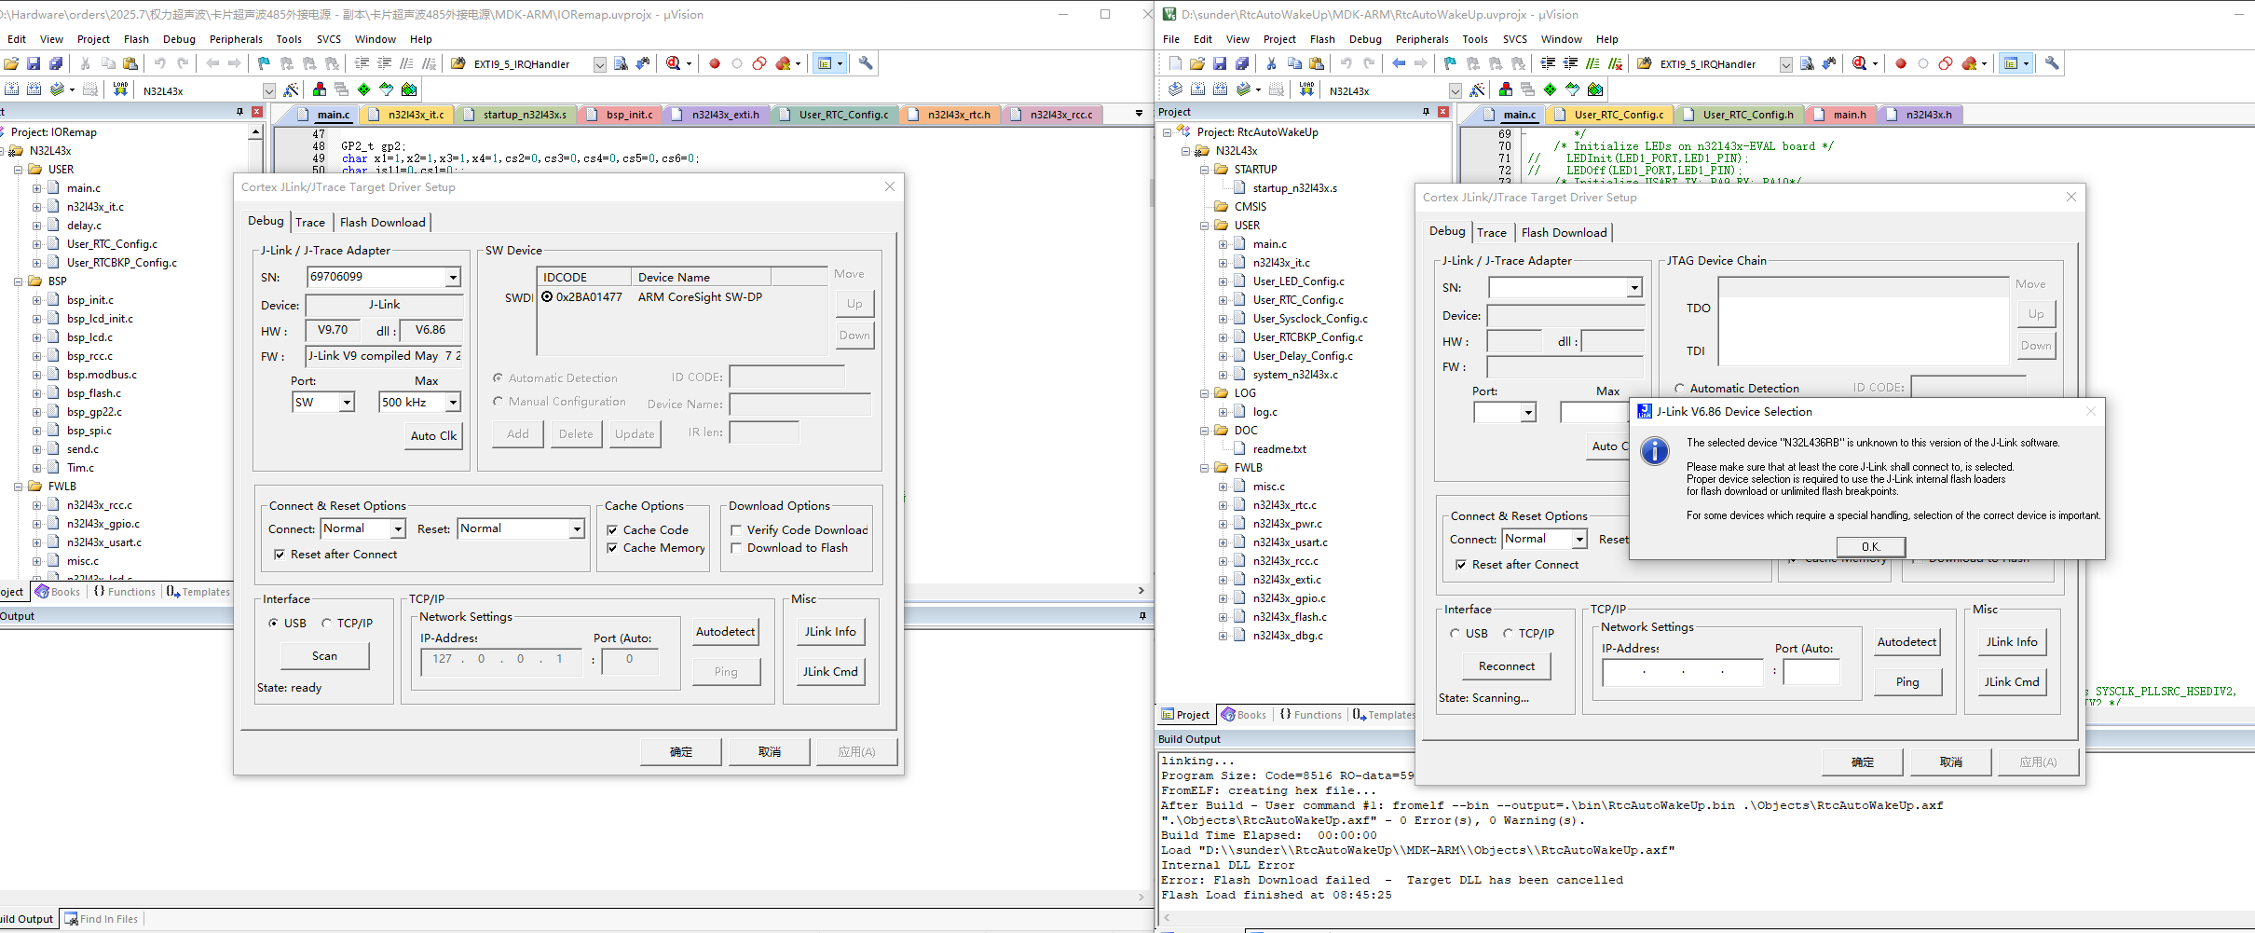Click Save All icon in RtcAutoWakeUp toolbar
The height and width of the screenshot is (933, 2255).
point(1242,63)
